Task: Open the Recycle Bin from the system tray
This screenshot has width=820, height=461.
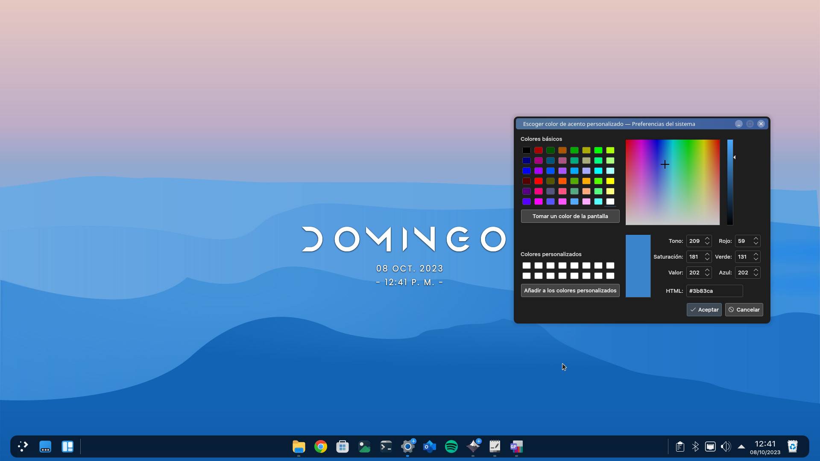Action: 792,446
